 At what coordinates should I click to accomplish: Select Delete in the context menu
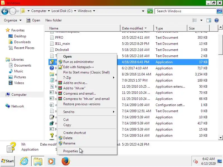pyautogui.click(x=87, y=138)
